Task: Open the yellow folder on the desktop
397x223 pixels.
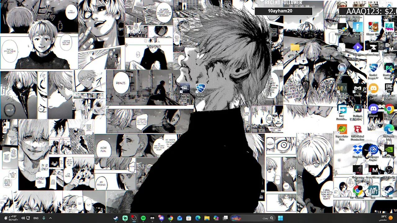Action: (295, 49)
